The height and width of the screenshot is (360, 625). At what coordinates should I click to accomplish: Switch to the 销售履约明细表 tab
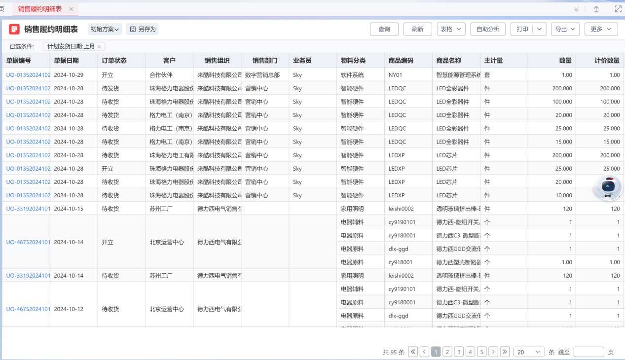[40, 9]
